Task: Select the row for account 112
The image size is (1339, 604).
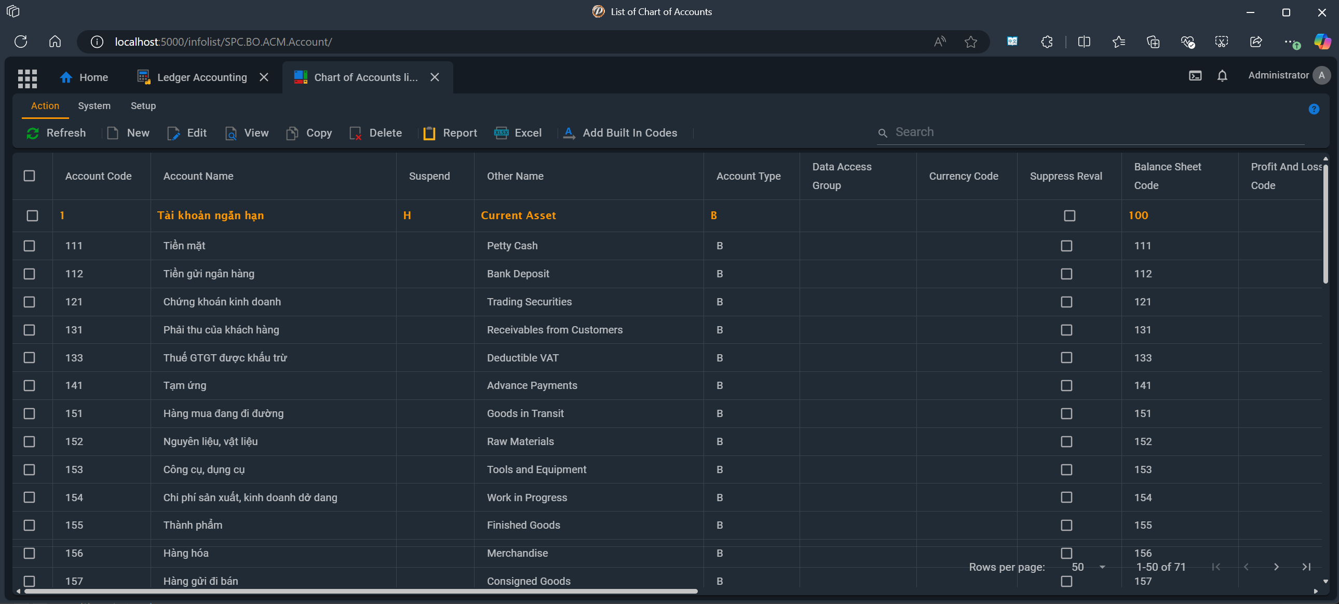Action: pos(30,274)
